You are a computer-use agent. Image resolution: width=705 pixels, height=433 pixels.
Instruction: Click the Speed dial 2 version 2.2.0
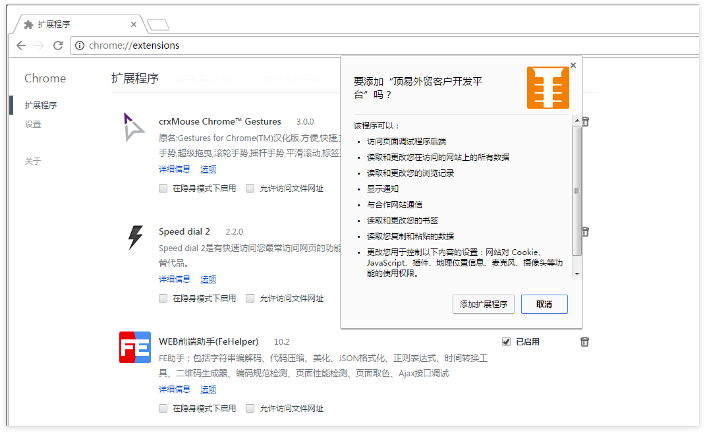pyautogui.click(x=235, y=232)
